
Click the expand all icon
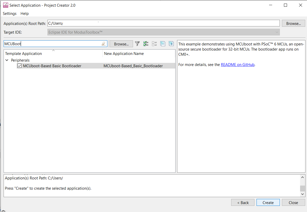pyautogui.click(x=171, y=44)
